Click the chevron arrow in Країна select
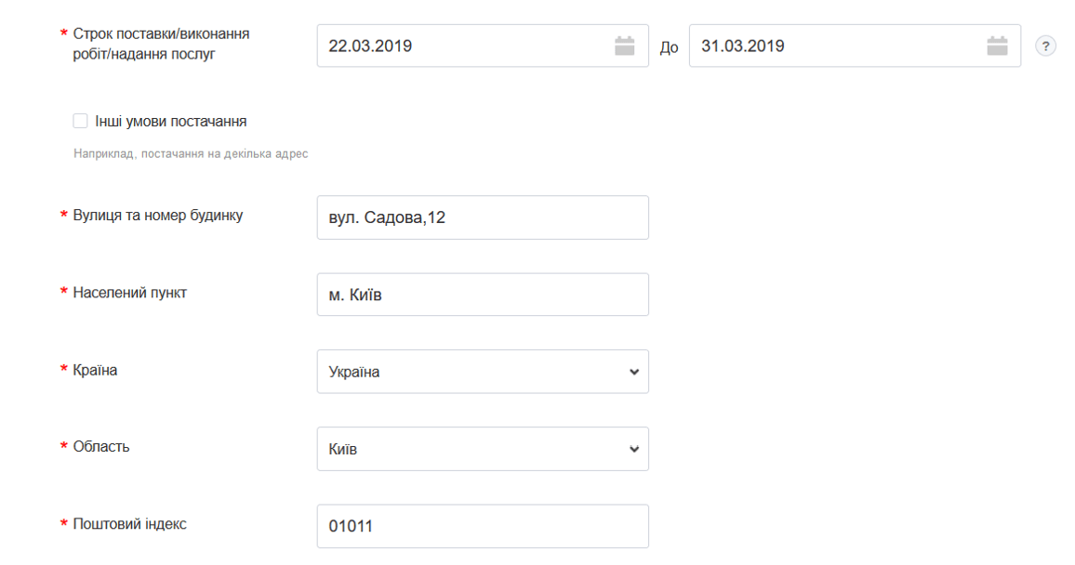Image resolution: width=1075 pixels, height=565 pixels. (634, 372)
